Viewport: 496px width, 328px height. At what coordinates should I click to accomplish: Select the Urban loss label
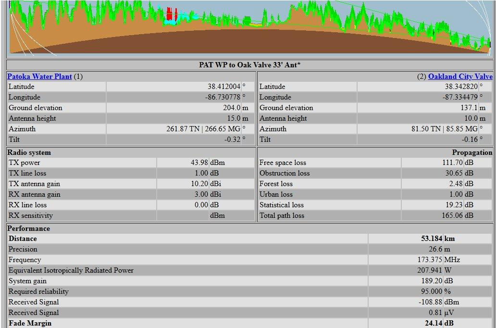[276, 194]
